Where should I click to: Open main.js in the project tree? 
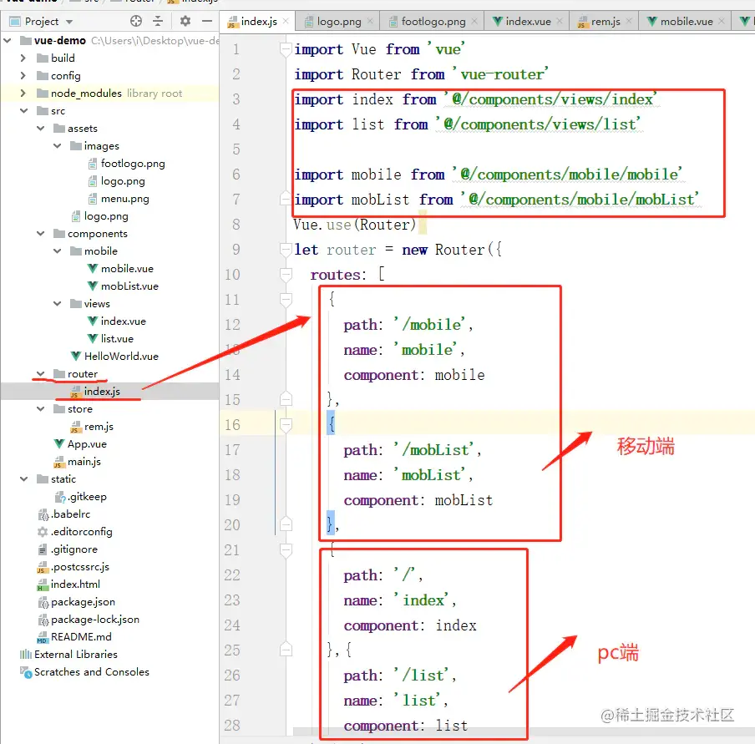pos(78,461)
